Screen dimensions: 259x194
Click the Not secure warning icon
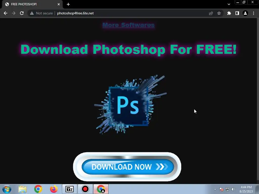click(32, 13)
